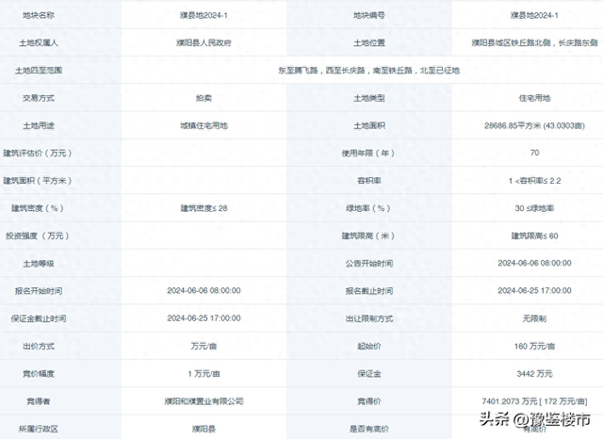
Task: Click the '城镇住宅用地' usage value
Action: point(204,125)
